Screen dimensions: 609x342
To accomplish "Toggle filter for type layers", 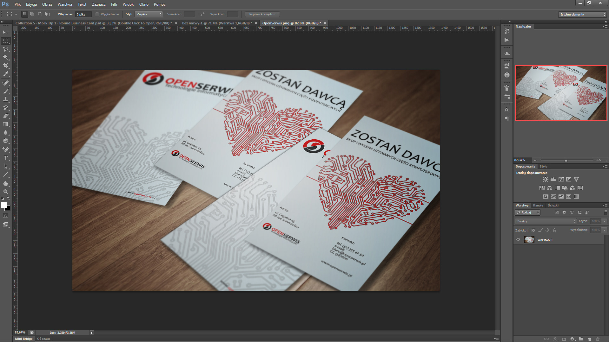I will coord(572,212).
